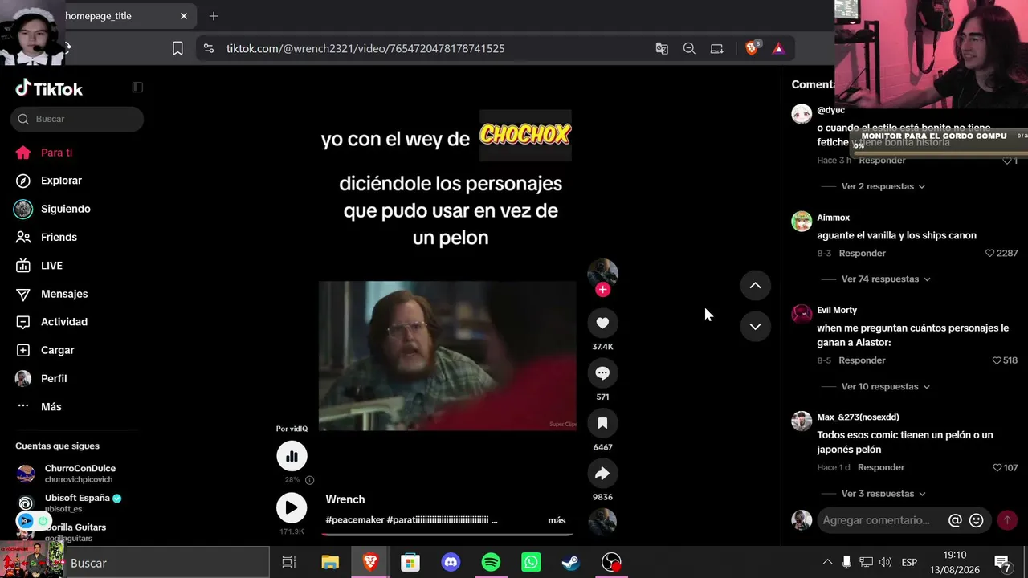The image size is (1028, 578).
Task: Open a new browser tab
Action: point(214,16)
